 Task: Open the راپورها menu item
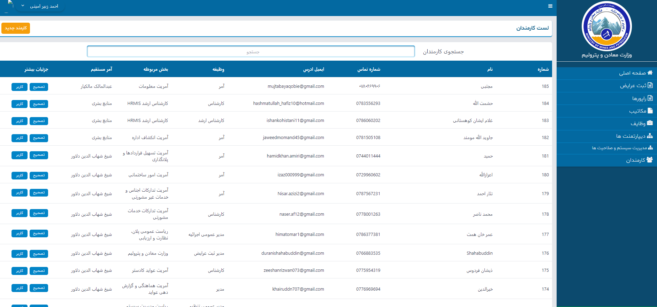point(639,99)
